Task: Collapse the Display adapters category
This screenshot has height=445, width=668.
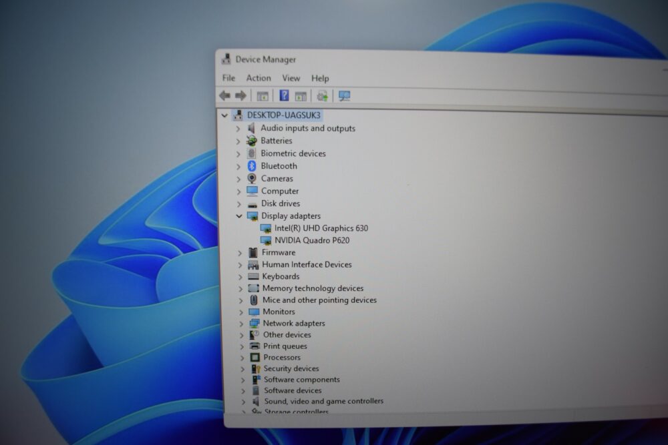Action: tap(239, 216)
